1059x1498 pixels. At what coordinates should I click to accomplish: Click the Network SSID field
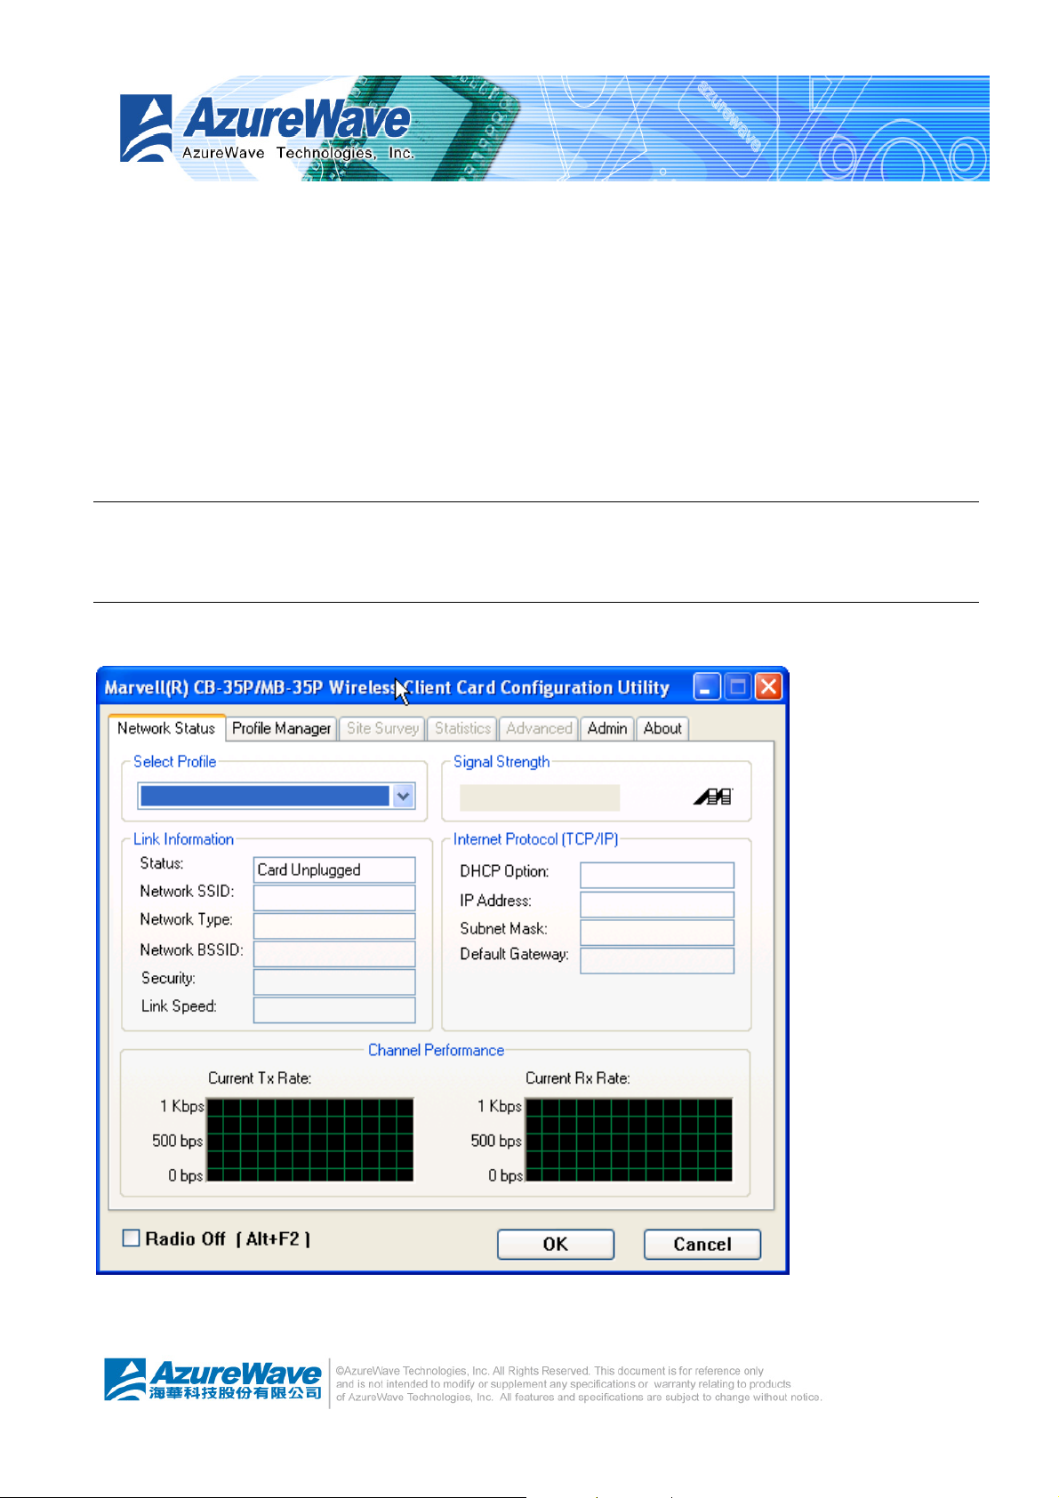[334, 898]
